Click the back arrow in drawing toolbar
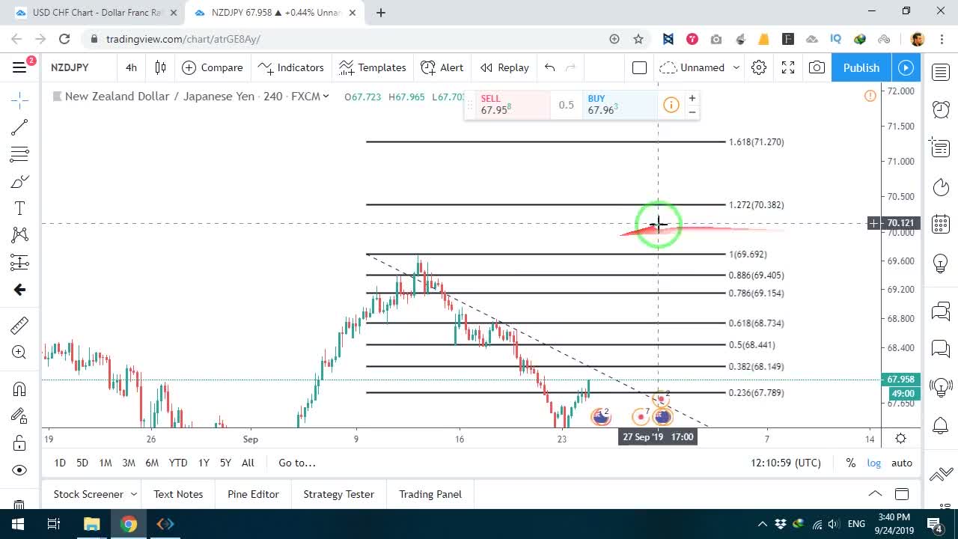This screenshot has height=539, width=958. 20,290
